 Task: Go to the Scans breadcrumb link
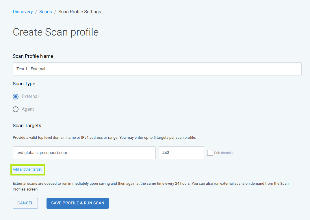45,12
